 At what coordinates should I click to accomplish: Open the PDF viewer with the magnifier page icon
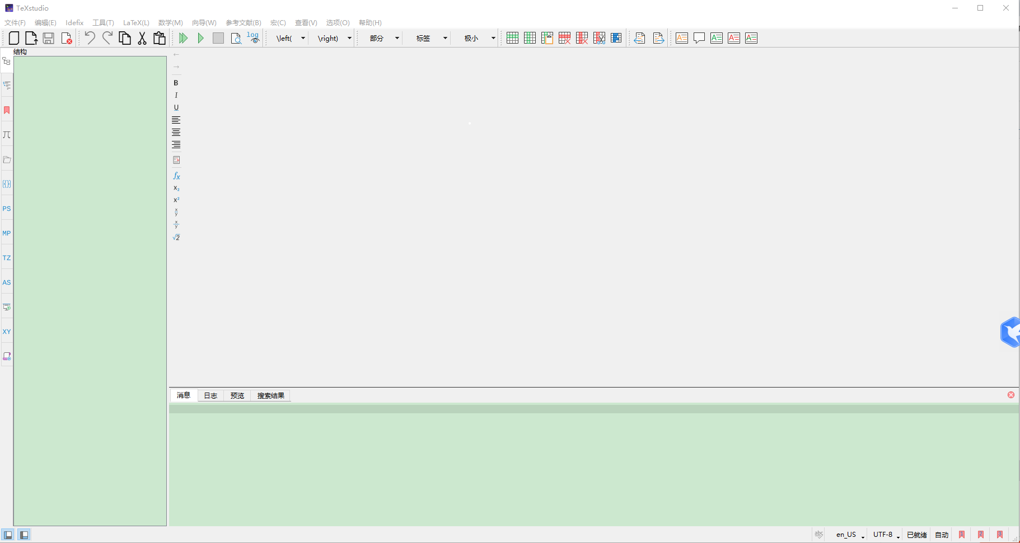click(236, 38)
